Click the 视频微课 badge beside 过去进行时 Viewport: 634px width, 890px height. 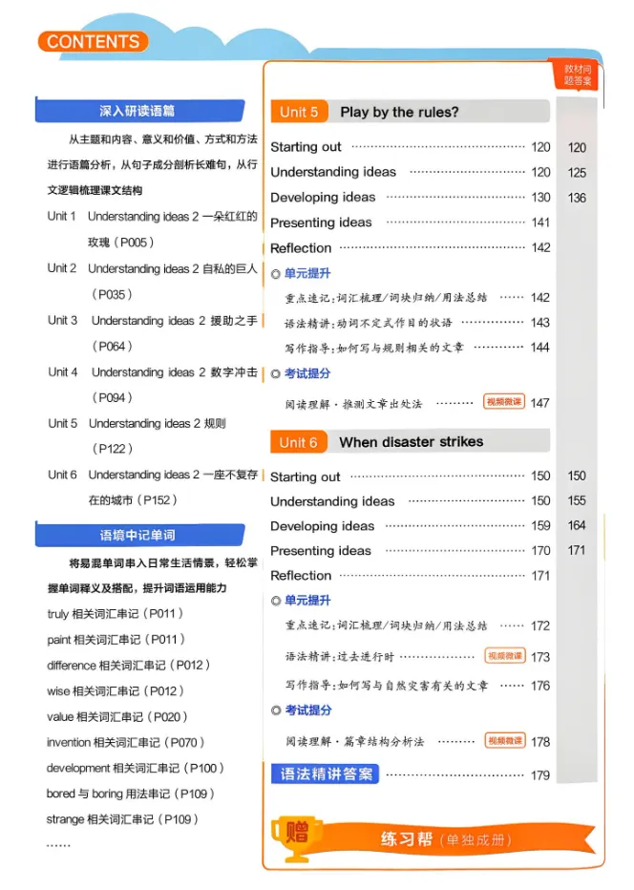click(x=504, y=656)
